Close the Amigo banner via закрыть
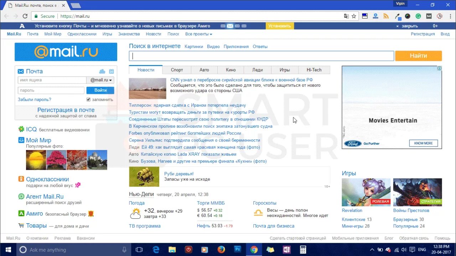 click(410, 26)
